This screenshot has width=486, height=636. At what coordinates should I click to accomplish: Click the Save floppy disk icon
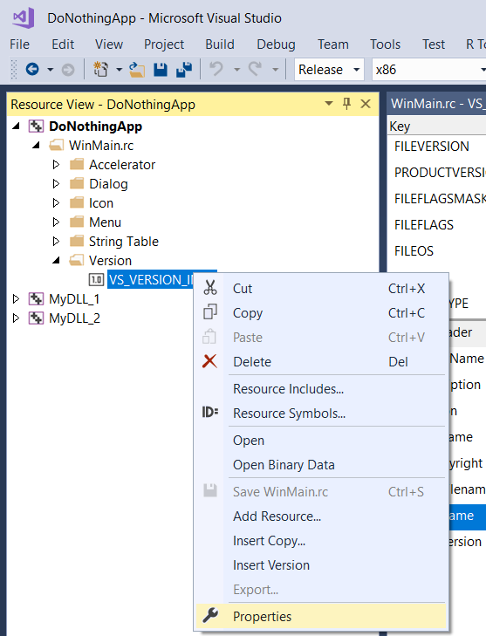[x=161, y=70]
